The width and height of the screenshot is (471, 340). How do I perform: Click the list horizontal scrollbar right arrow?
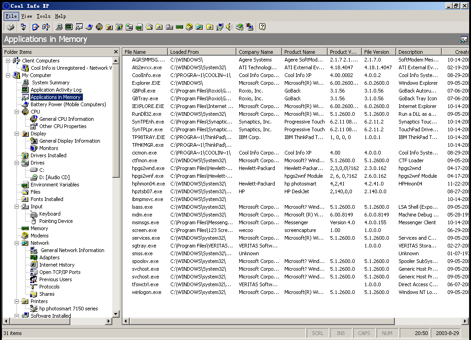tap(465, 321)
